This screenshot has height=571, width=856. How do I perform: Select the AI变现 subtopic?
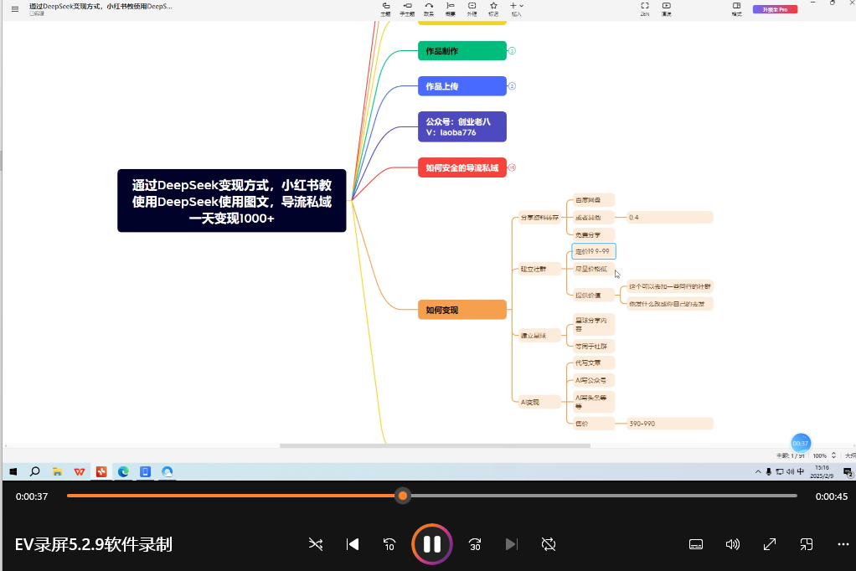[x=539, y=403]
